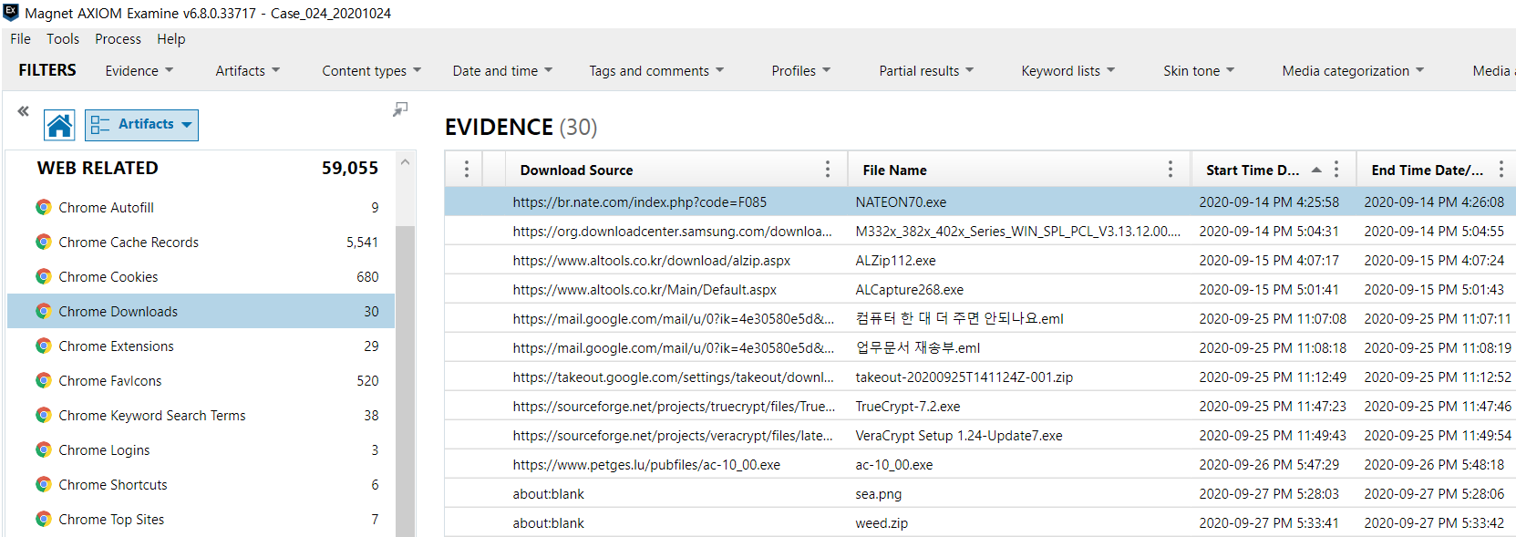Click the Chrome Extensions chrome icon

(x=43, y=346)
